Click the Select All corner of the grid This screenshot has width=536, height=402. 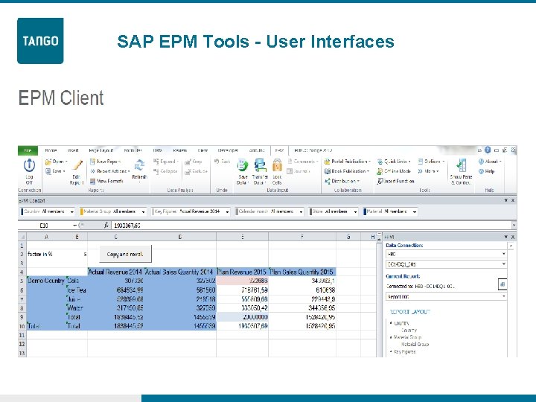(x=22, y=237)
